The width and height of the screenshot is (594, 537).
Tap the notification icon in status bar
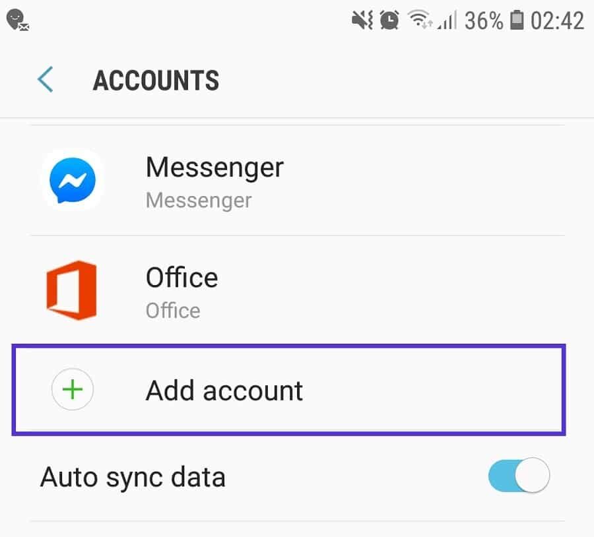tap(17, 20)
